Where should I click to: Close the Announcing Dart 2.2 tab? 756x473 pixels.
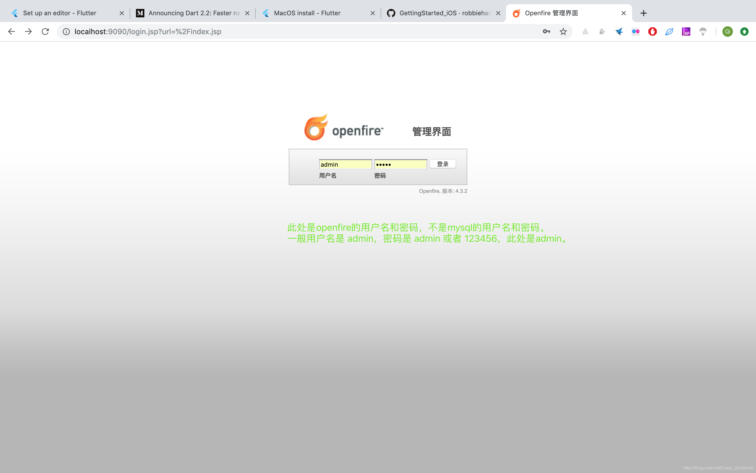pos(247,13)
